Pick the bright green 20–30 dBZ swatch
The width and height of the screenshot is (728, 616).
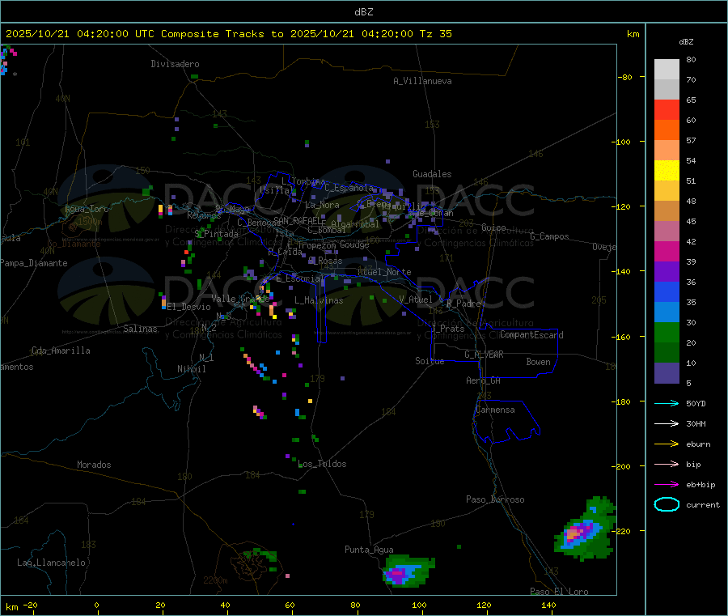point(667,332)
